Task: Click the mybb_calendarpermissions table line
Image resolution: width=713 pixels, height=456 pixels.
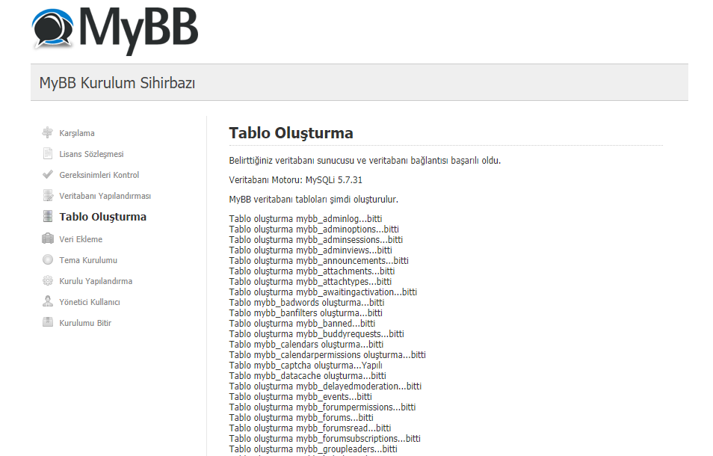Action: tap(327, 354)
